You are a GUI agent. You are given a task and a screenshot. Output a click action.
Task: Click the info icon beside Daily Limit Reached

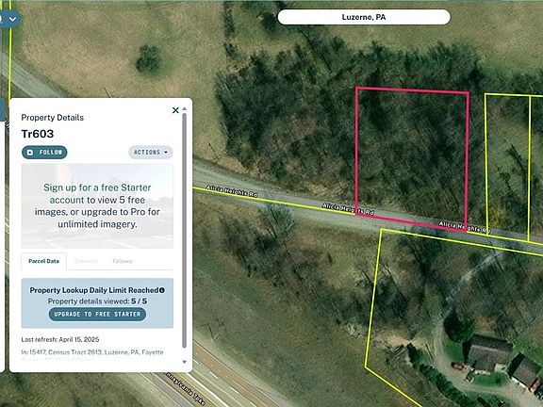pyautogui.click(x=162, y=290)
